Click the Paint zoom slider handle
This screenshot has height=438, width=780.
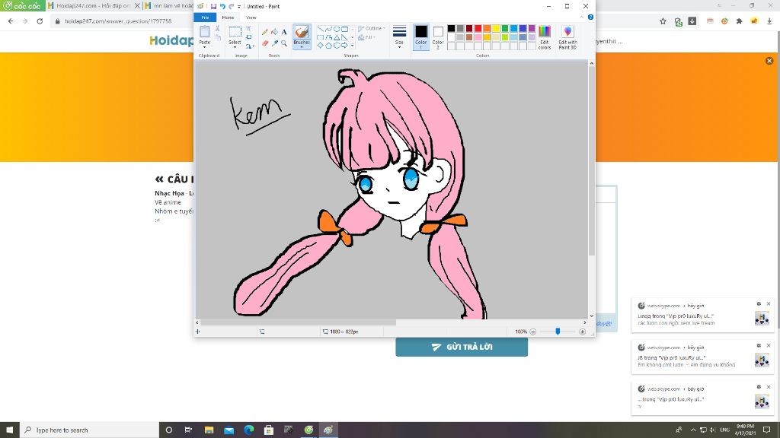tap(558, 332)
